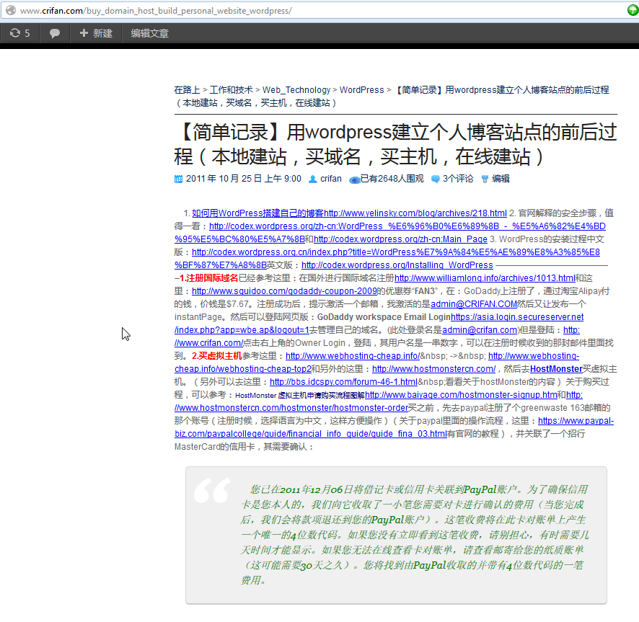Screen dimensions: 639x622
Task: Open the crifan author link
Action: coord(331,179)
